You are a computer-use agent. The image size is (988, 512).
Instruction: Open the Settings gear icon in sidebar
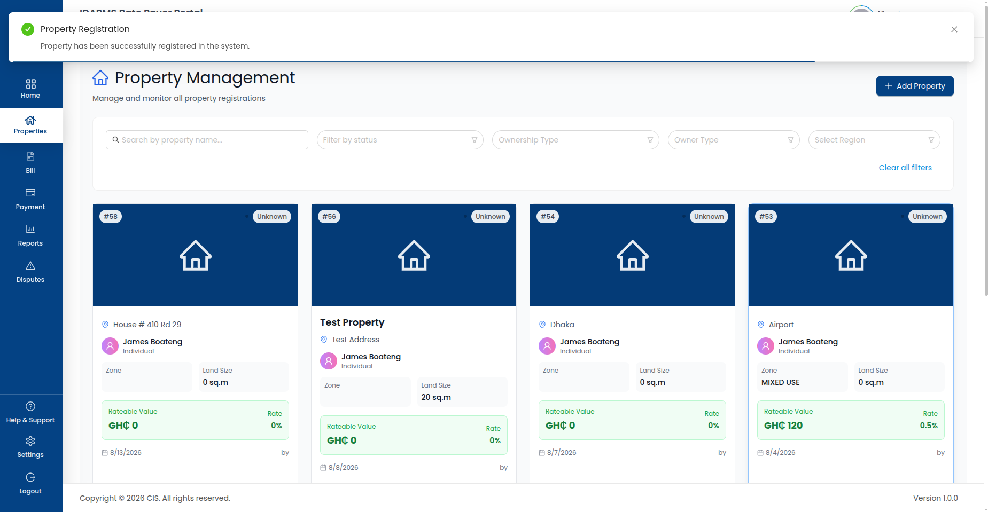(x=30, y=441)
